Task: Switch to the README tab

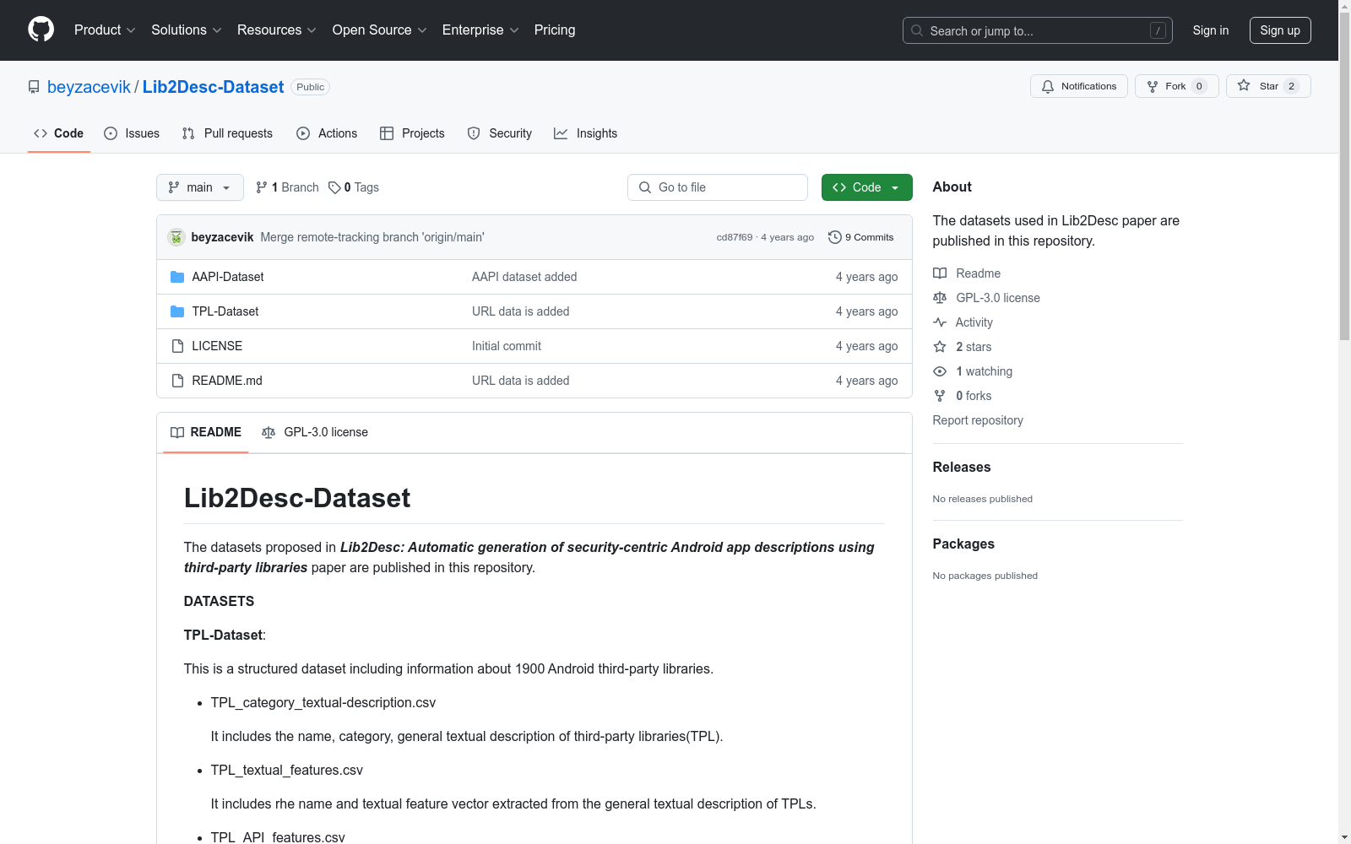Action: [x=206, y=432]
